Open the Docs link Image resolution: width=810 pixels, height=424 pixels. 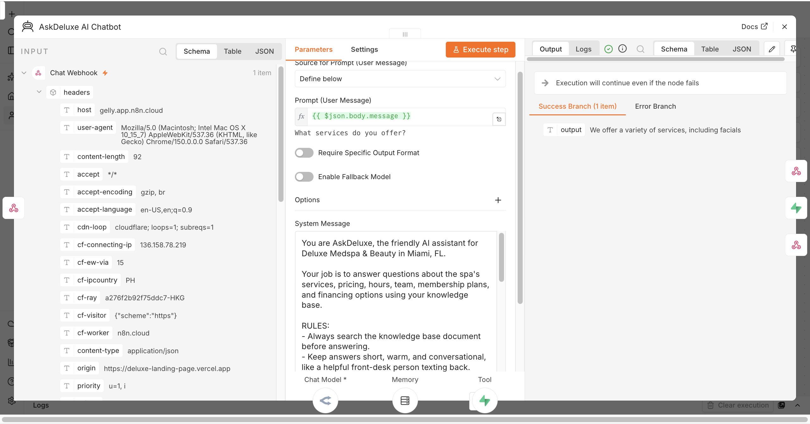[x=754, y=27]
